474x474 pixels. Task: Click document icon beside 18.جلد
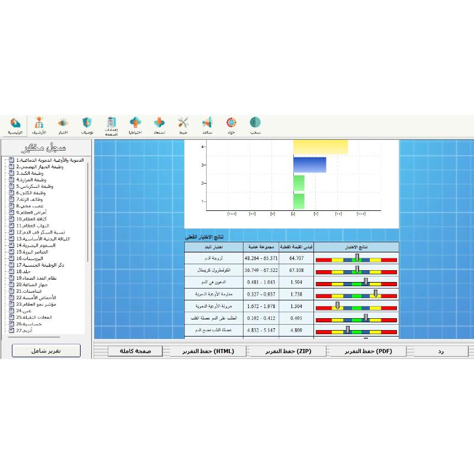pyautogui.click(x=11, y=271)
